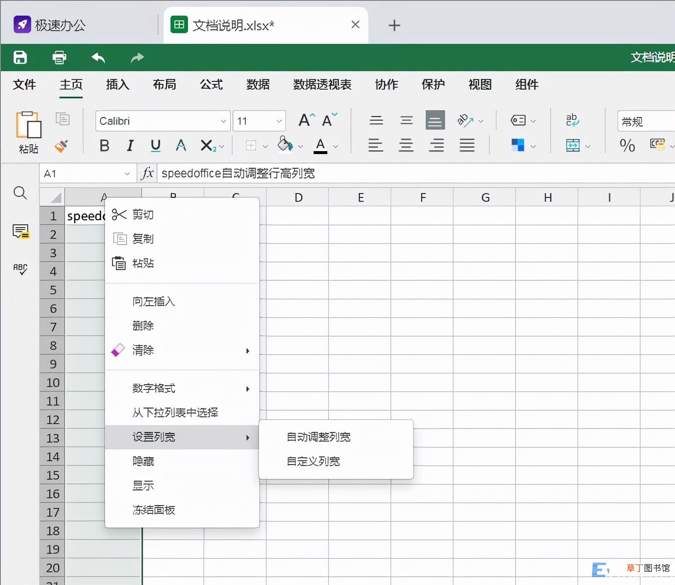Select 自定义列宽 in submenu
Image resolution: width=675 pixels, height=585 pixels.
click(336, 461)
